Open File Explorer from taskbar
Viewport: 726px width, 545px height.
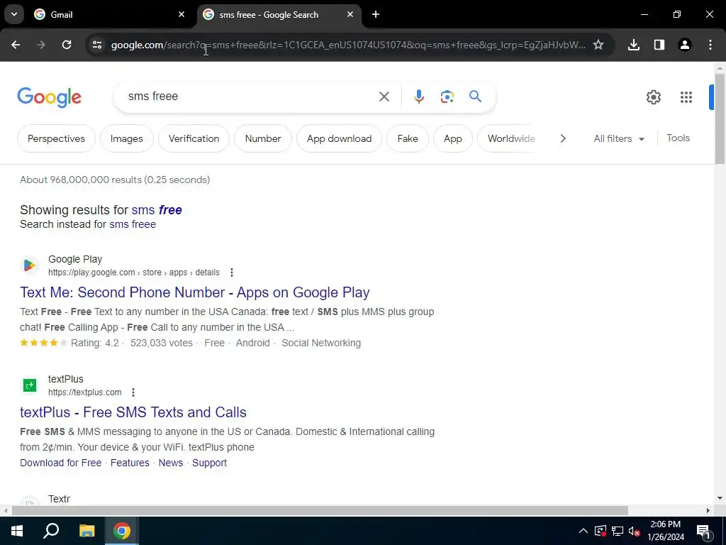86,531
